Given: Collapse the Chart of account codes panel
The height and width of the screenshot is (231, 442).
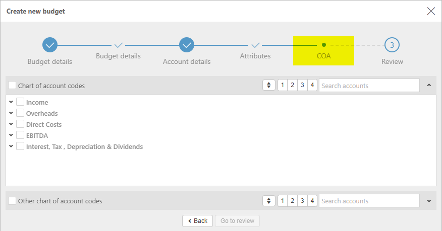Looking at the screenshot, I should 429,86.
